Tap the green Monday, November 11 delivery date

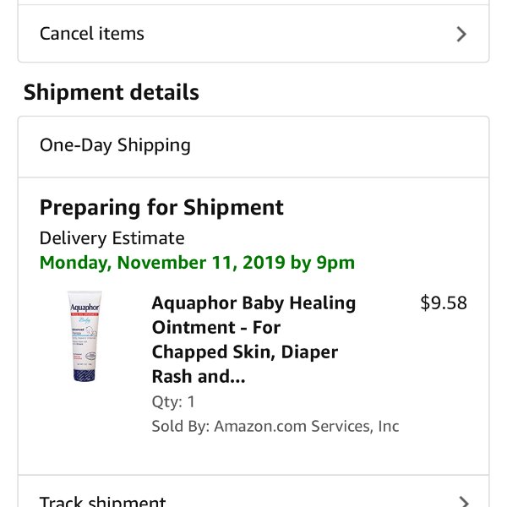(x=161, y=262)
